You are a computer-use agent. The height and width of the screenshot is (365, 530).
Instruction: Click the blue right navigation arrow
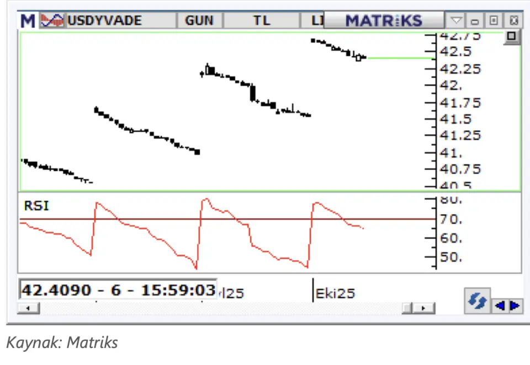click(515, 305)
